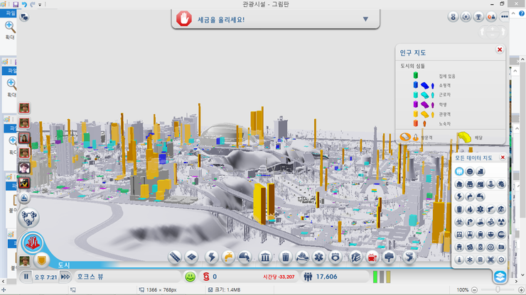Pause the simulation
This screenshot has height=295, width=526.
pos(26,277)
